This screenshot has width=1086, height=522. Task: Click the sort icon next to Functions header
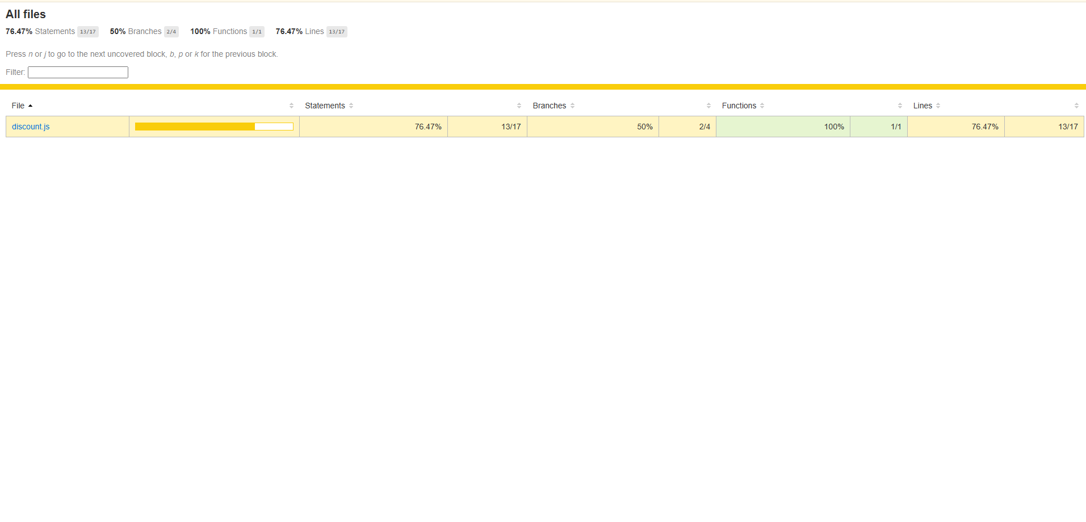point(762,106)
